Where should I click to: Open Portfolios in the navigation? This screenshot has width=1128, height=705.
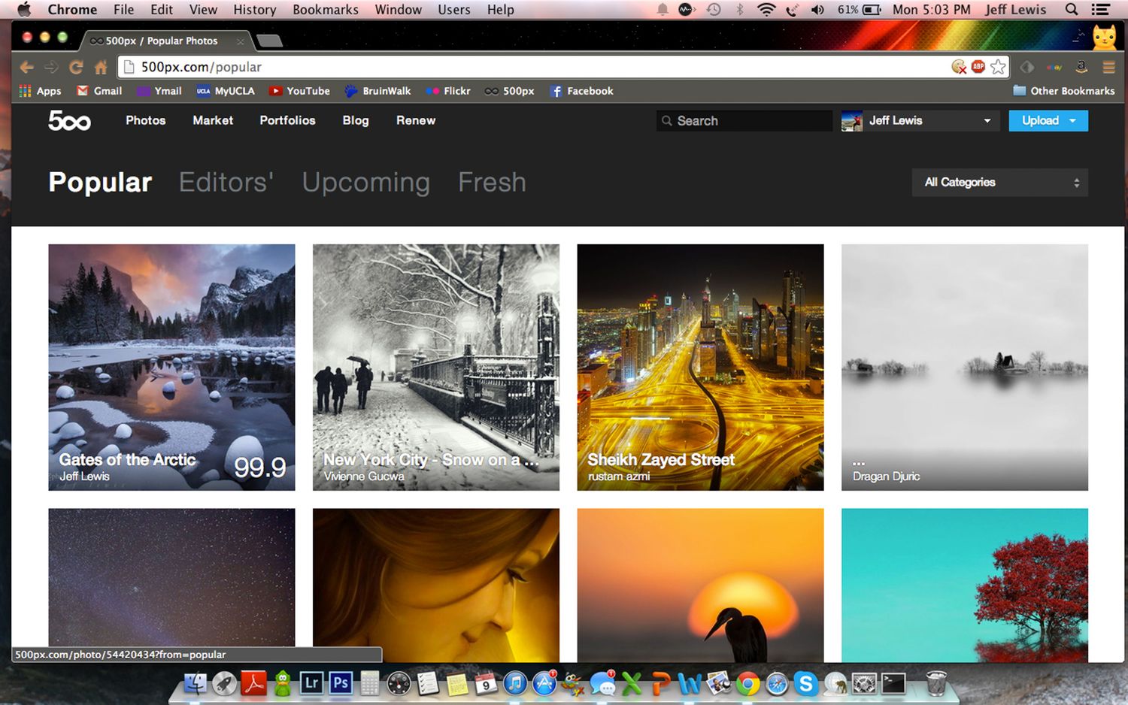(x=287, y=120)
